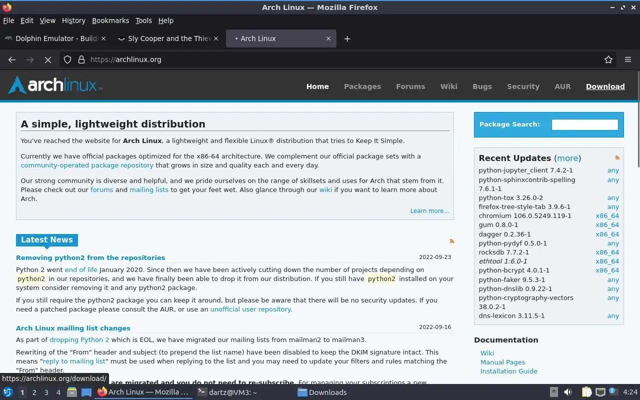The width and height of the screenshot is (640, 400).
Task: Click the padlock site security icon
Action: click(x=81, y=59)
